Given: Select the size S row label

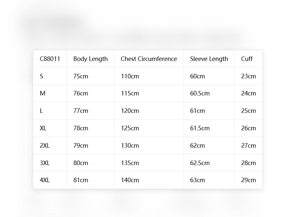Looking at the screenshot, I should point(50,76).
